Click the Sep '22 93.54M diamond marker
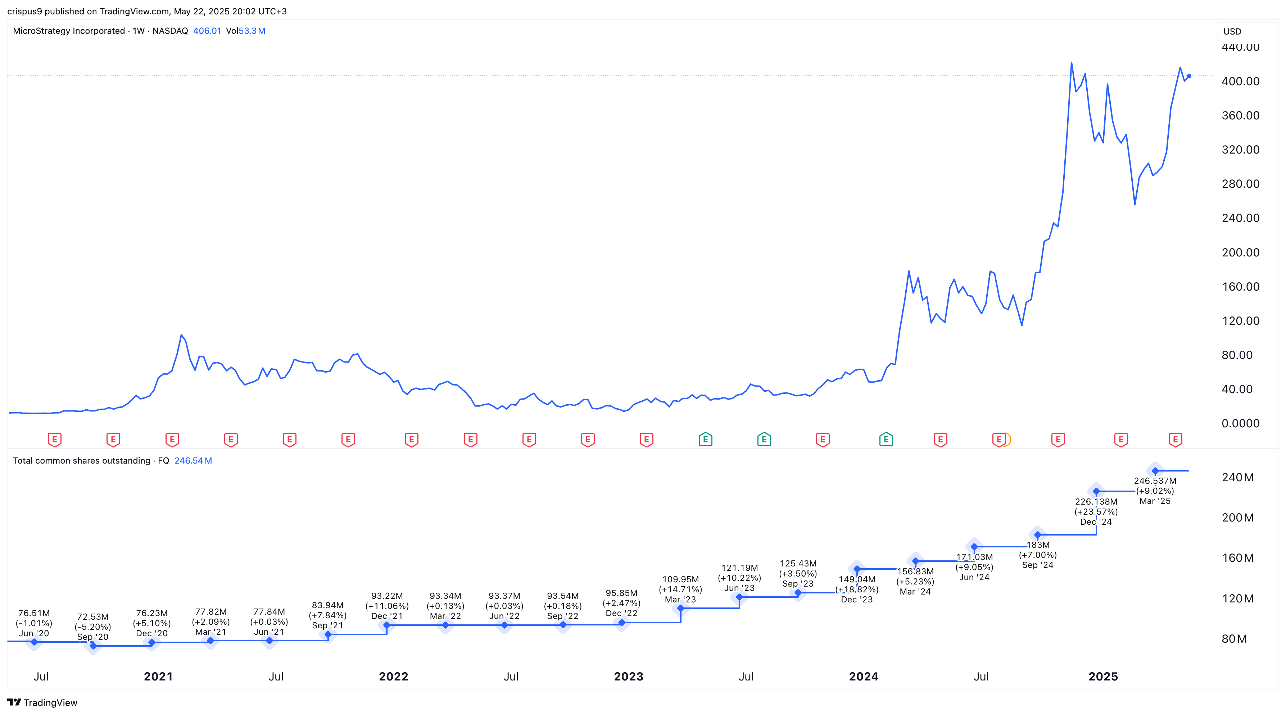Image resolution: width=1286 pixels, height=715 pixels. click(563, 625)
